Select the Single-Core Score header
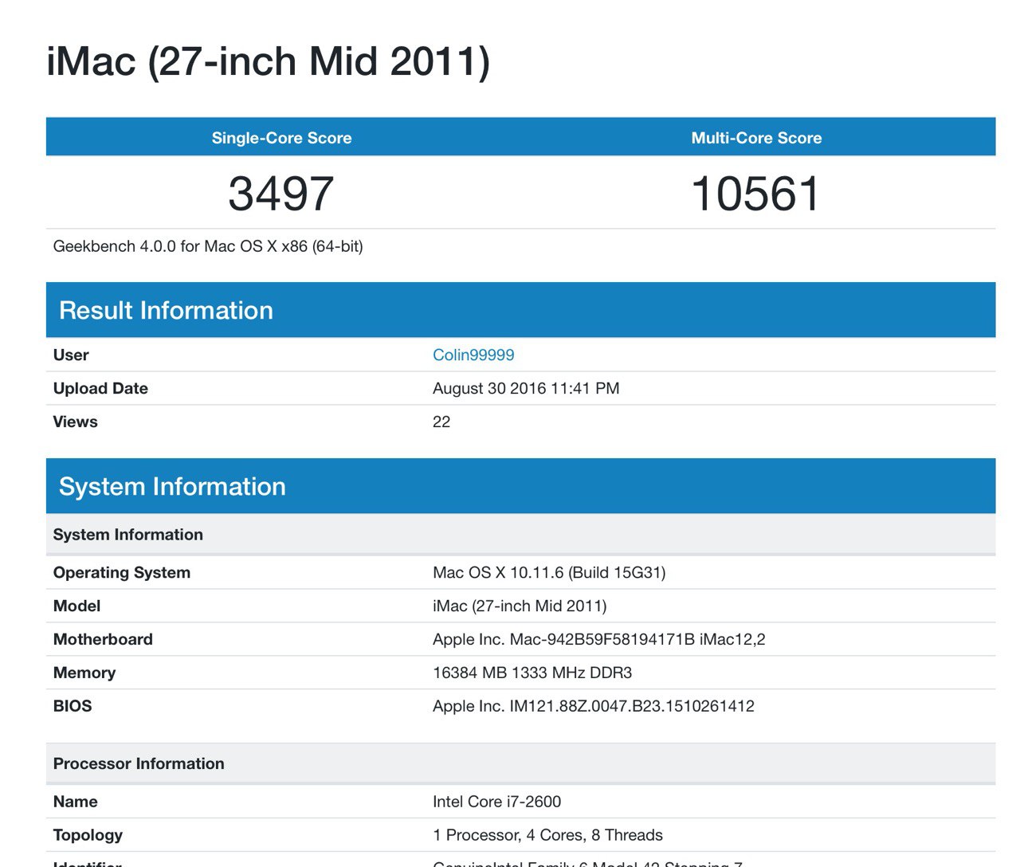The height and width of the screenshot is (867, 1020). [281, 138]
